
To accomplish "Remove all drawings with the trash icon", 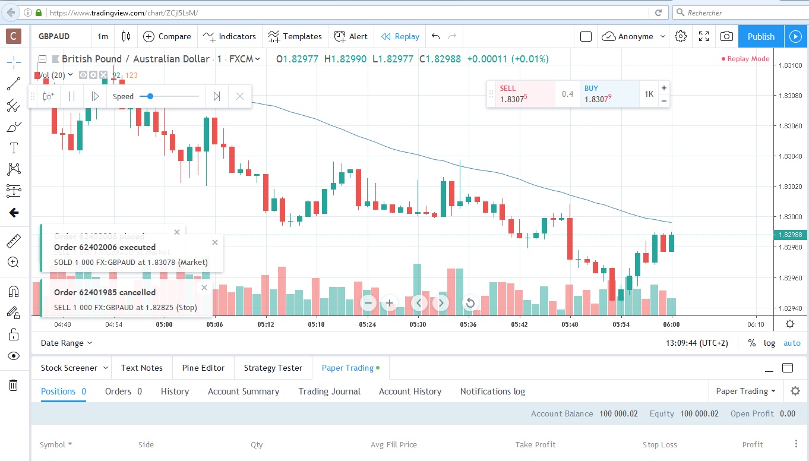I will (13, 385).
